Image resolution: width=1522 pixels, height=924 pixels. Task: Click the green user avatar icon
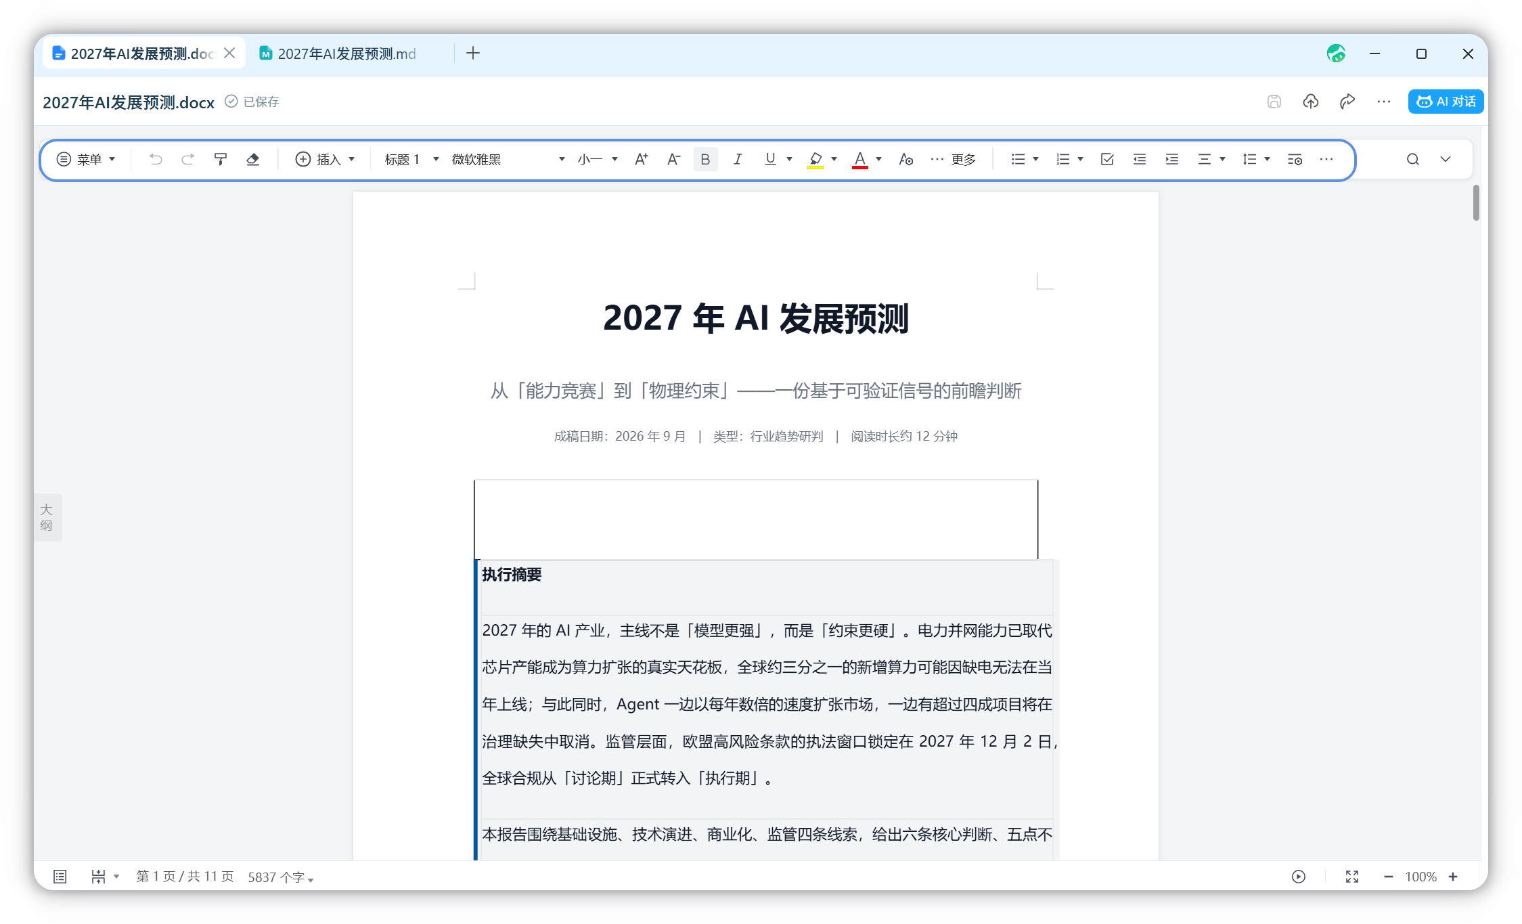tap(1336, 53)
